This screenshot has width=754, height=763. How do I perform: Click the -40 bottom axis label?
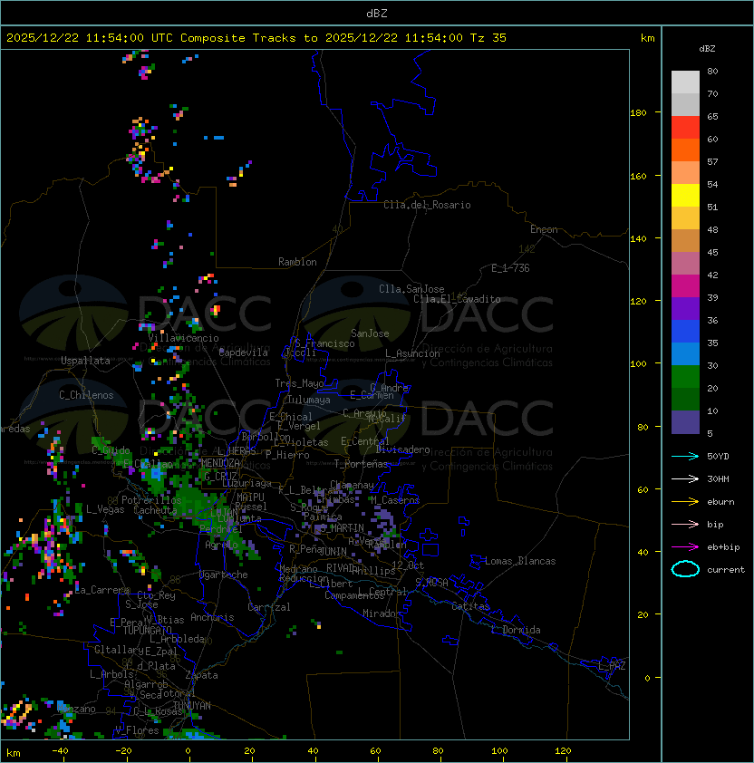coord(60,751)
